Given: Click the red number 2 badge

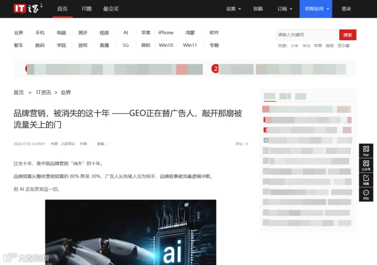Looking at the screenshot, I should 215,69.
